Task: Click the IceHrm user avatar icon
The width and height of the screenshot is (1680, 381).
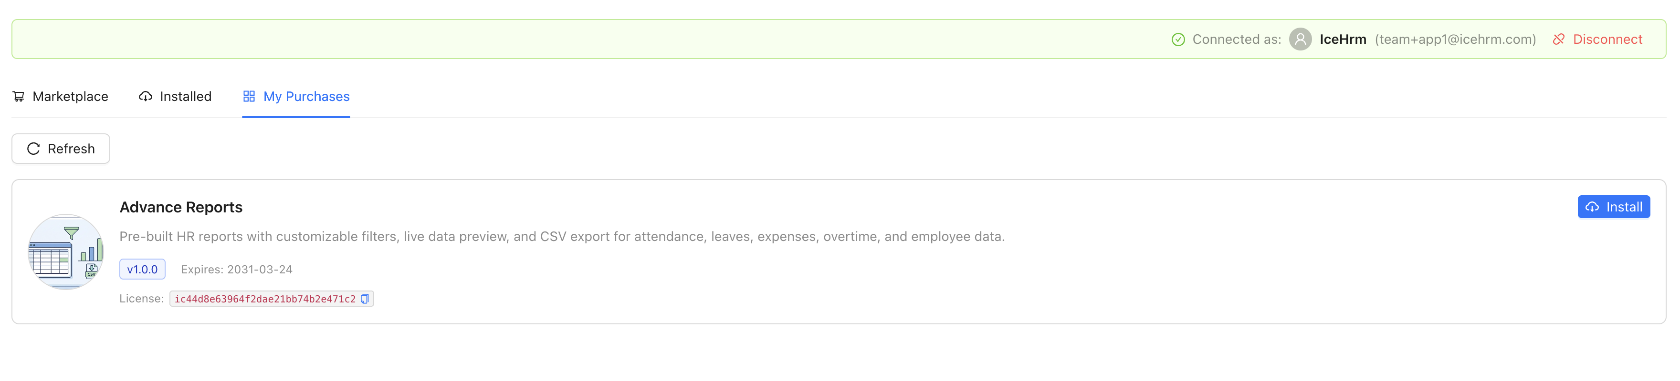Action: point(1300,40)
